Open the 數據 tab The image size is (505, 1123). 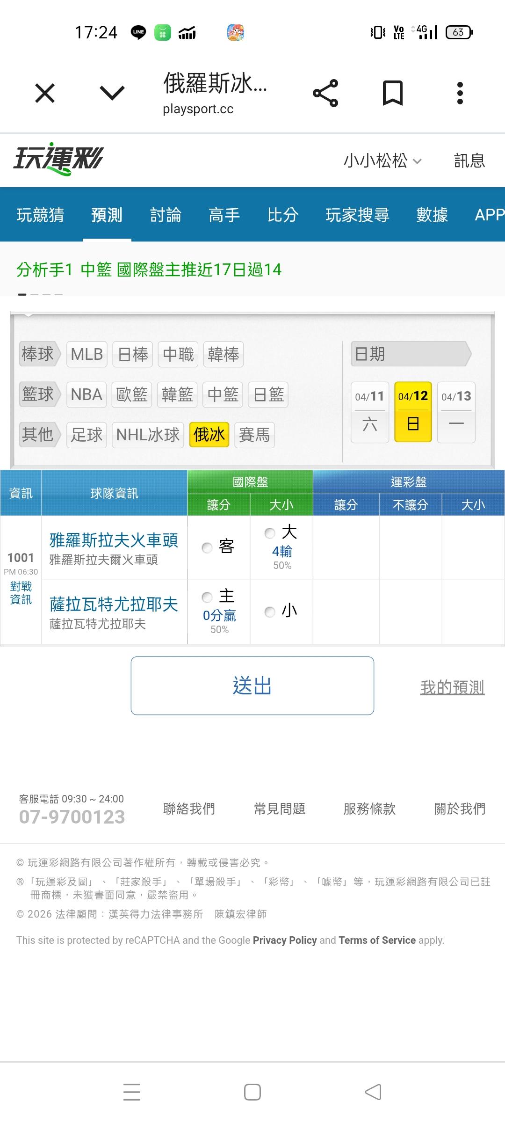pyautogui.click(x=432, y=215)
